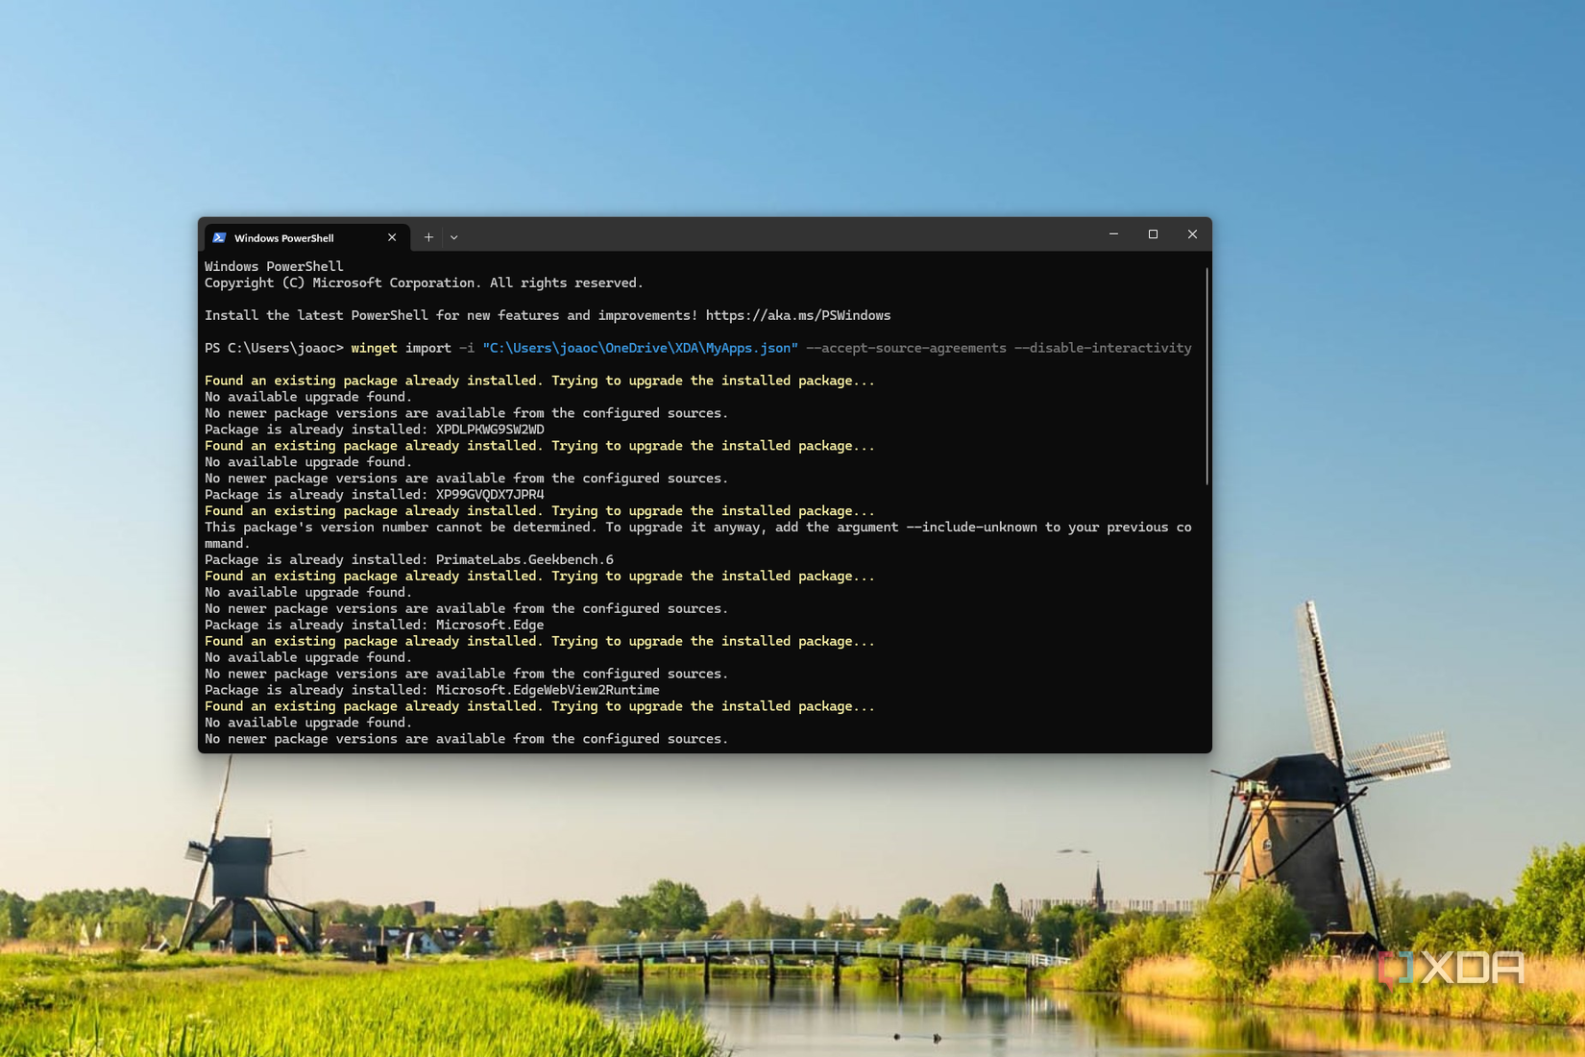Click the Microsoft.Edge package name line
This screenshot has width=1585, height=1057.
[x=490, y=625]
